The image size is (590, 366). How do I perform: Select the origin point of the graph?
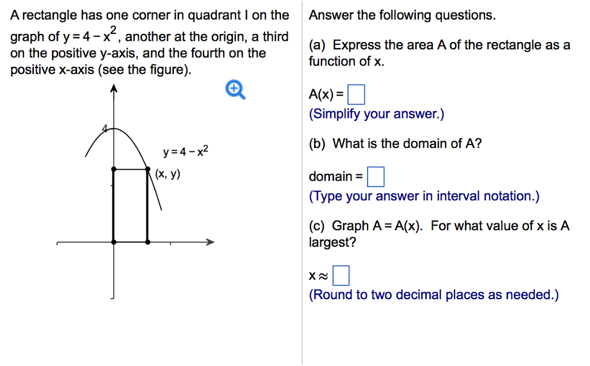click(x=114, y=242)
